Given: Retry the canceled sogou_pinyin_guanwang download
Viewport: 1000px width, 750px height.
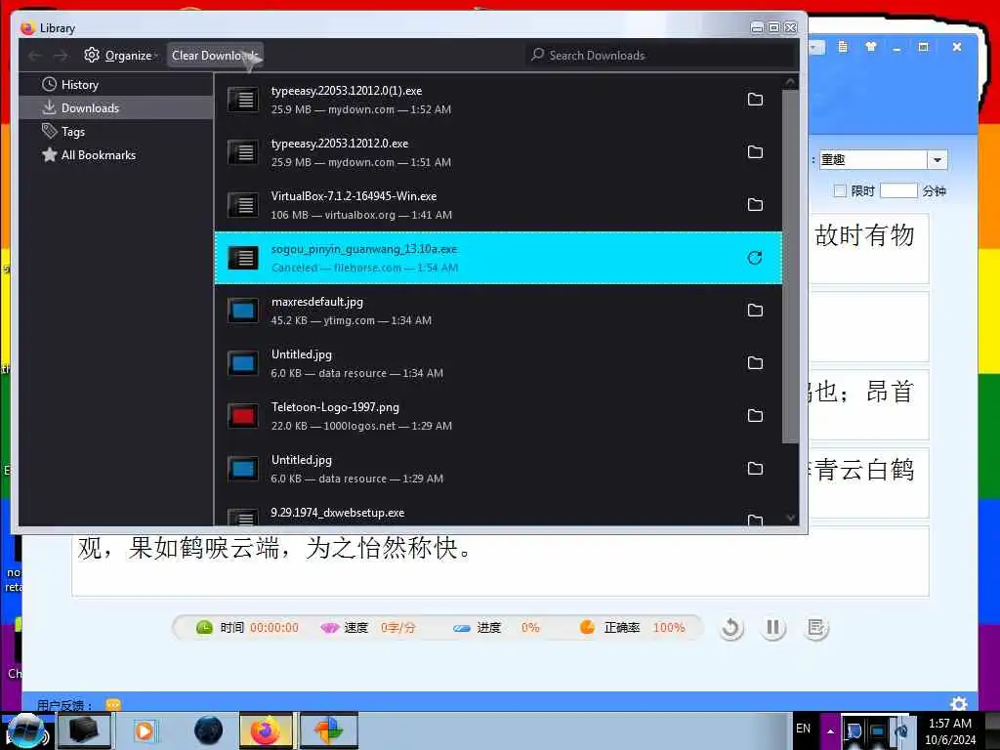Looking at the screenshot, I should [x=755, y=258].
